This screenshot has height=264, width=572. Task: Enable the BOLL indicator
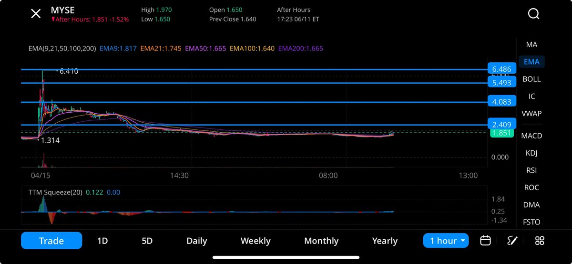(x=531, y=79)
